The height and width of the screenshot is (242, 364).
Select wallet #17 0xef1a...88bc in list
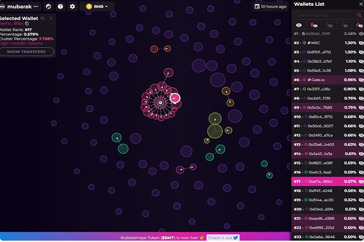pos(321,182)
